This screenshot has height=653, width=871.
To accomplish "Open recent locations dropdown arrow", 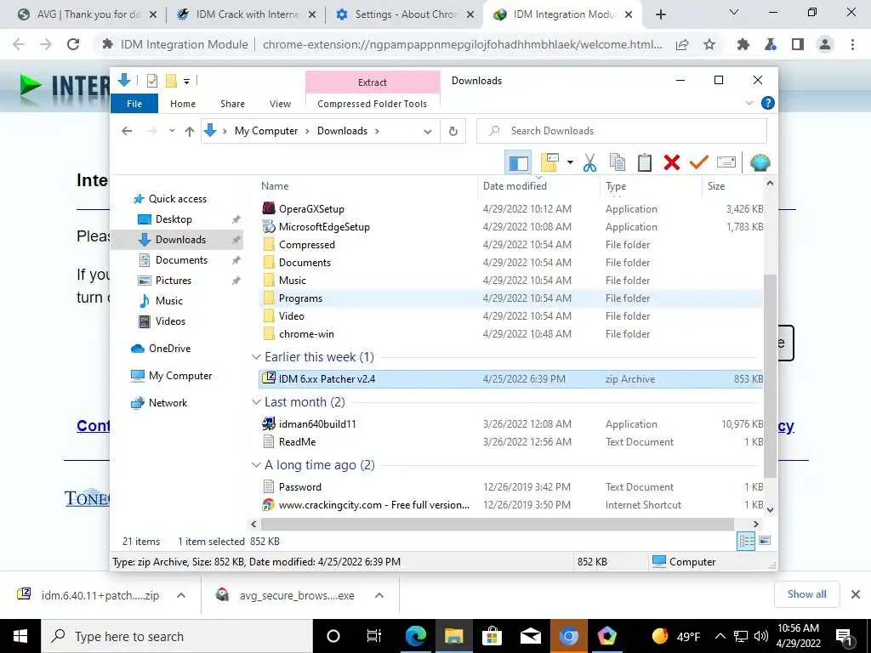I will point(172,131).
